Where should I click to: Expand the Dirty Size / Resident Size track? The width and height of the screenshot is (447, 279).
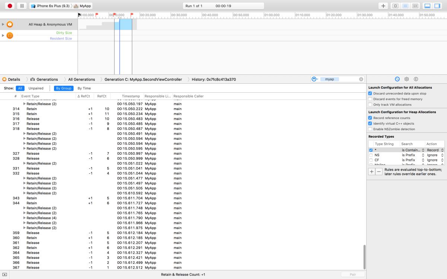point(3,36)
